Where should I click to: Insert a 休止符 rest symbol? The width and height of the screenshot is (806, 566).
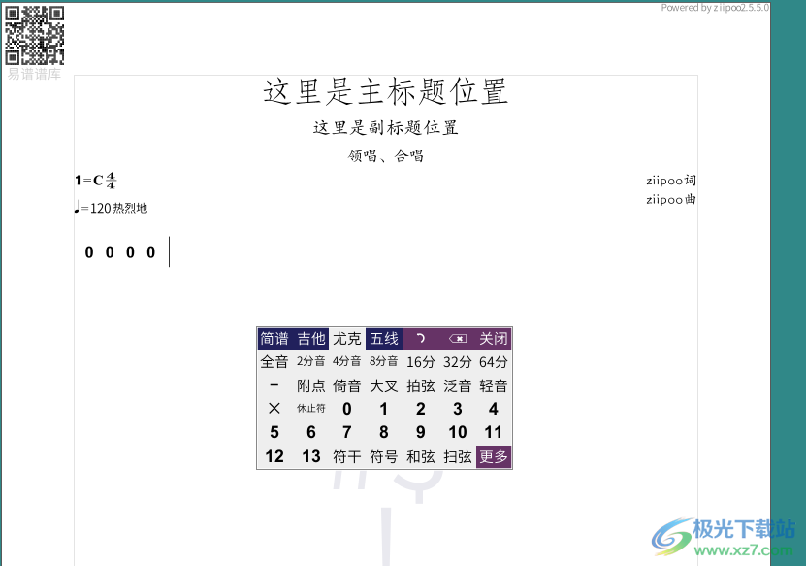tap(310, 408)
